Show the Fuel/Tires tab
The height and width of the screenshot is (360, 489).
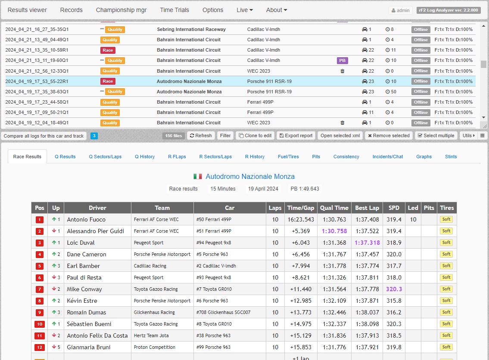[x=288, y=157]
